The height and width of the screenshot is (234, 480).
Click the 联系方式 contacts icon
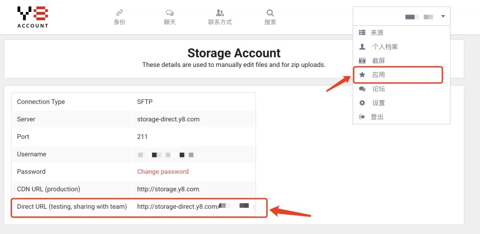pos(220,13)
